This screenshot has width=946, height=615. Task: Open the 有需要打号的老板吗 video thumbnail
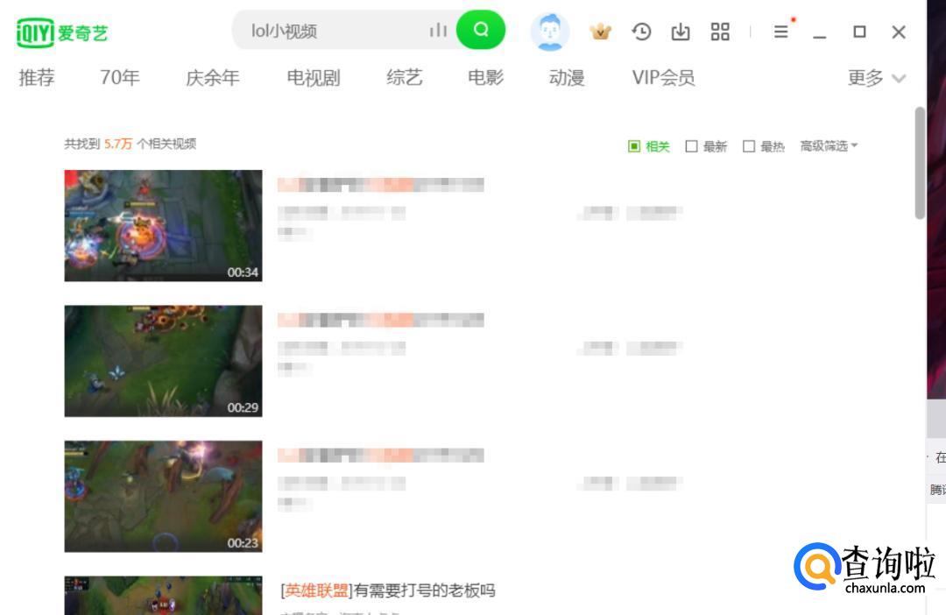point(164,595)
